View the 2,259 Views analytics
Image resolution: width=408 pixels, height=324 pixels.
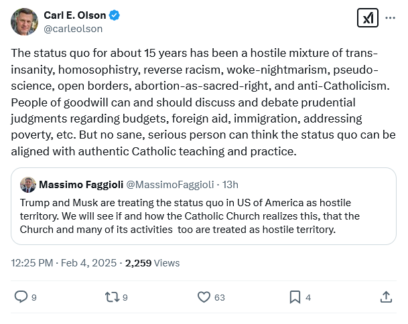click(153, 263)
